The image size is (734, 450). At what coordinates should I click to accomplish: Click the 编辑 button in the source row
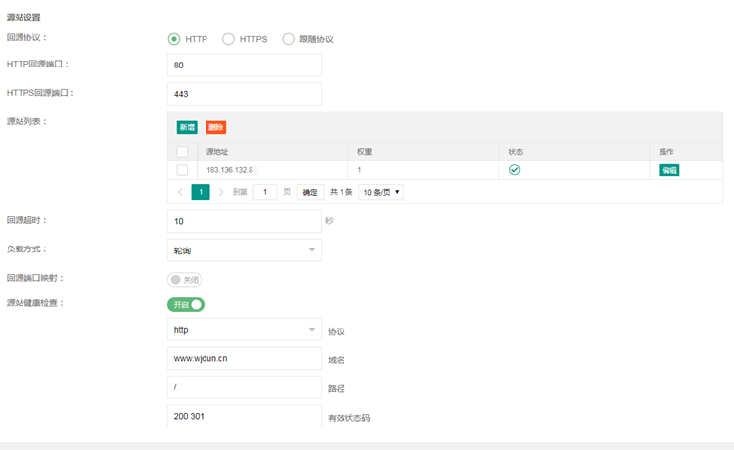[x=668, y=170]
